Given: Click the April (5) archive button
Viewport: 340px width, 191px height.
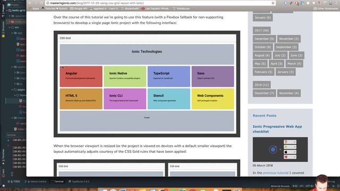Looking at the screenshot, I should pos(276,64).
